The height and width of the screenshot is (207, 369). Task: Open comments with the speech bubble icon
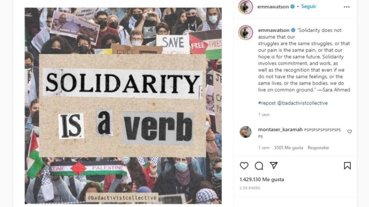pyautogui.click(x=259, y=166)
